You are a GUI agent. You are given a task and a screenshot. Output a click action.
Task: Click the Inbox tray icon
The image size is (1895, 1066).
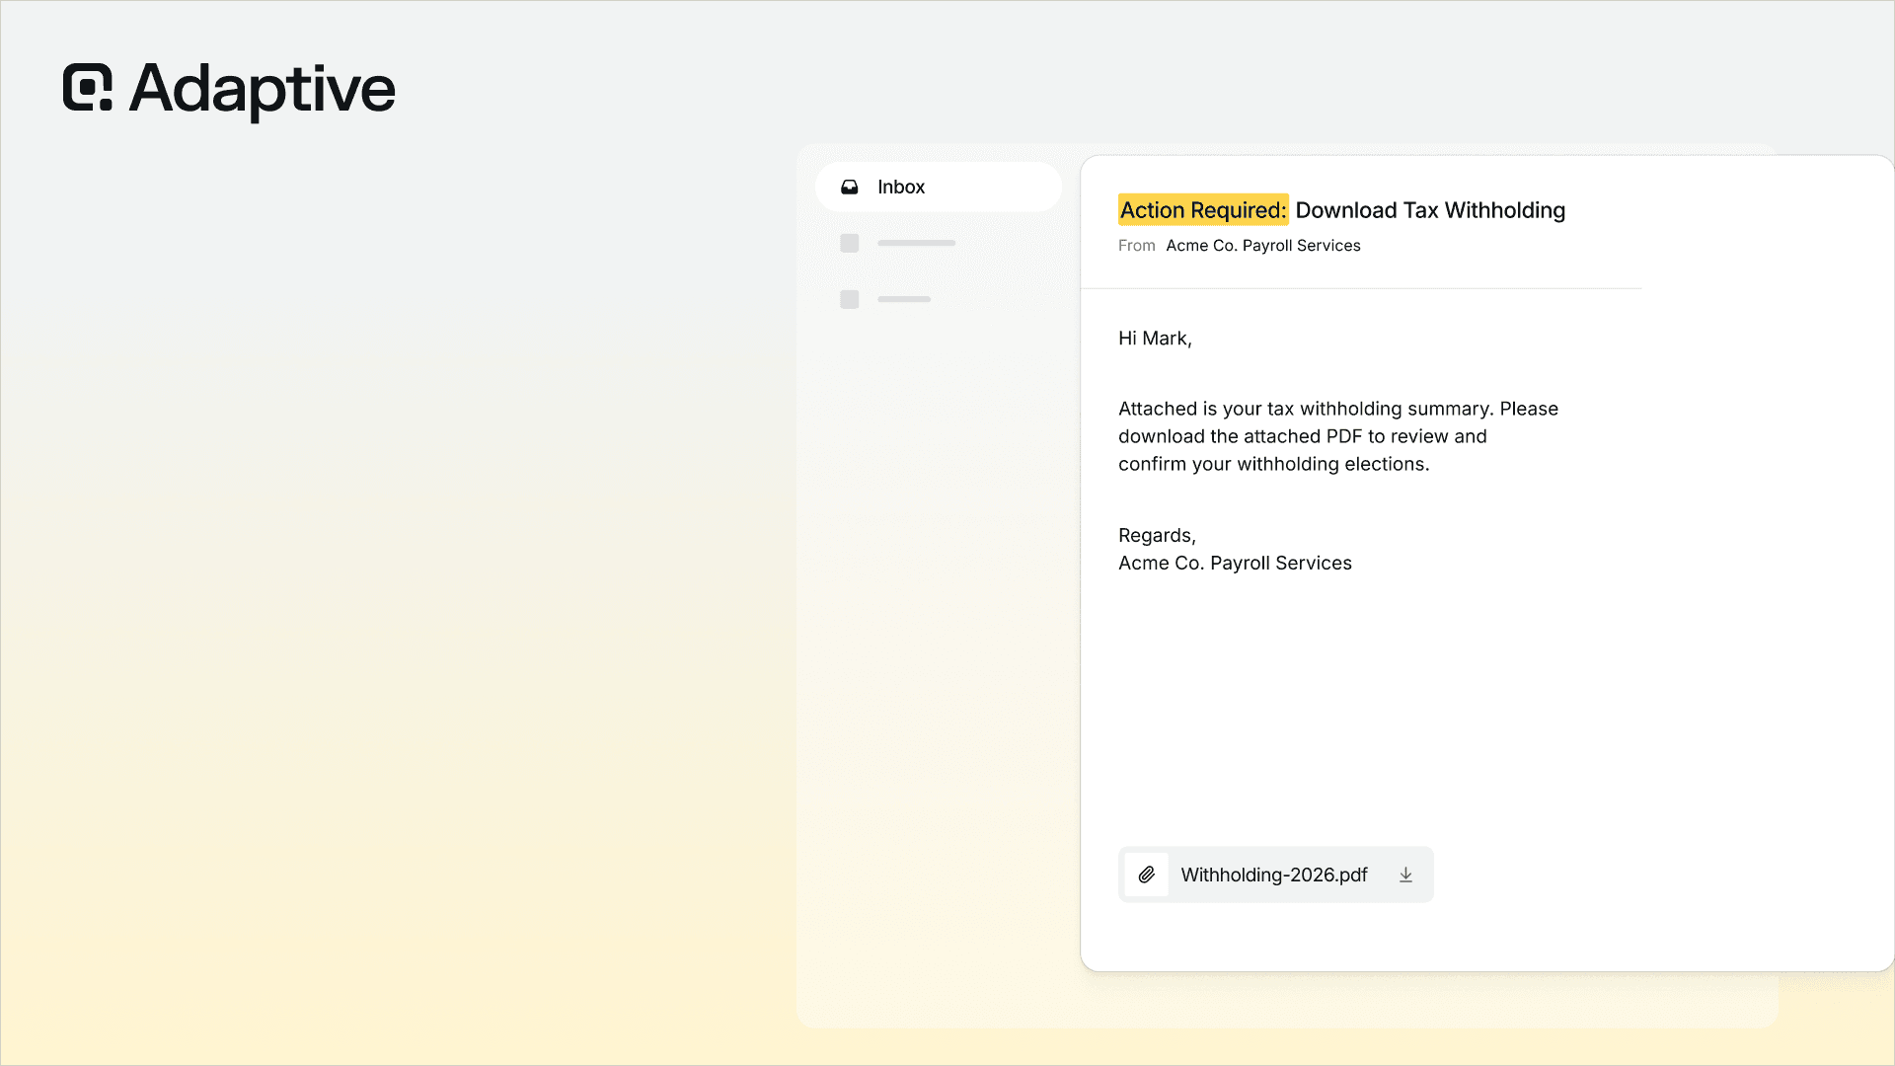click(849, 187)
